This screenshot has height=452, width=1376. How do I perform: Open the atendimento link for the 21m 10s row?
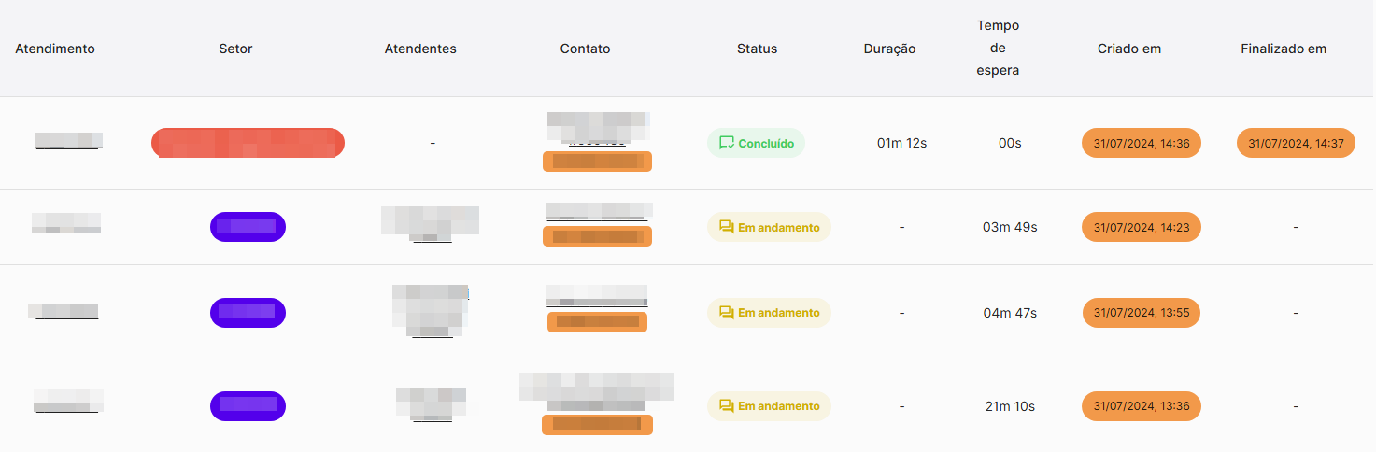(67, 403)
